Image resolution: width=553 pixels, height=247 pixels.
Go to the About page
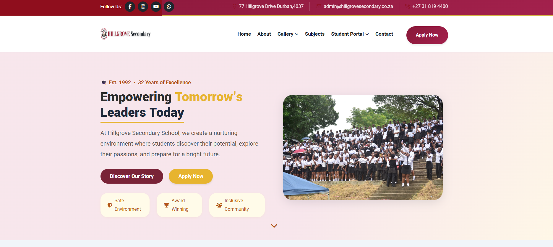click(264, 34)
